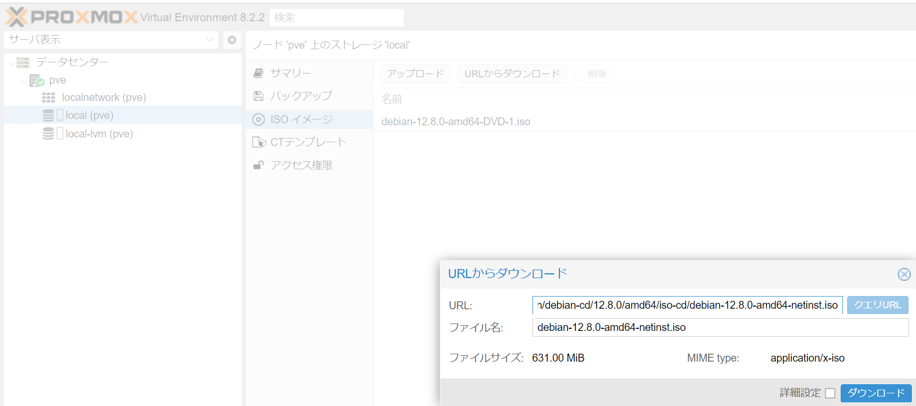Select debian-12.8.0-amd64-DVD-1.iso row
The height and width of the screenshot is (406, 916).
[x=644, y=122]
